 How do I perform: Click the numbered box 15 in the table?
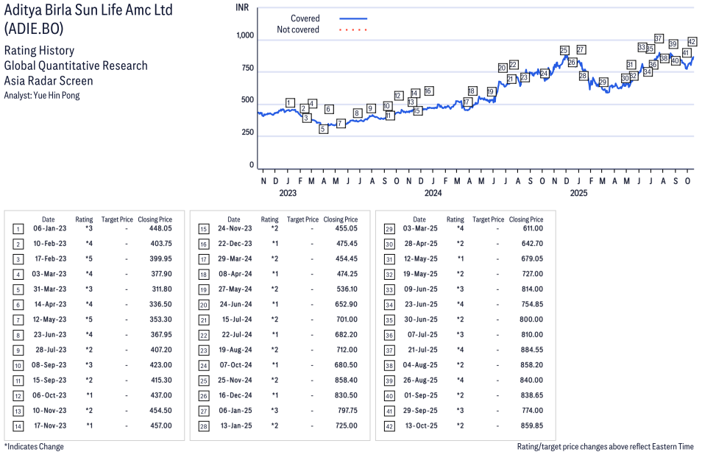click(203, 228)
